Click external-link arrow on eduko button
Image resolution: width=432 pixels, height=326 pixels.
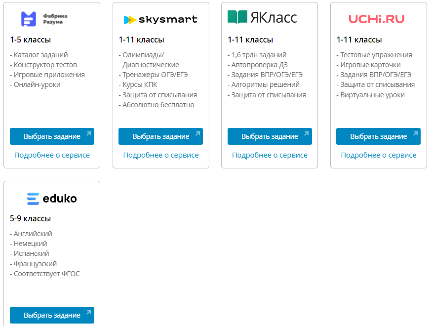point(88,313)
